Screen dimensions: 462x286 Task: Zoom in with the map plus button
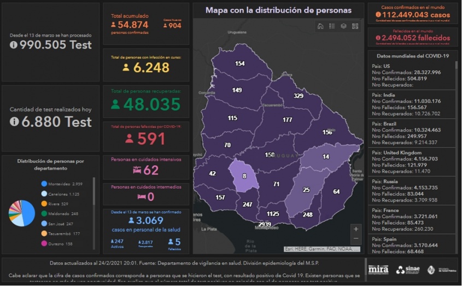point(356,229)
